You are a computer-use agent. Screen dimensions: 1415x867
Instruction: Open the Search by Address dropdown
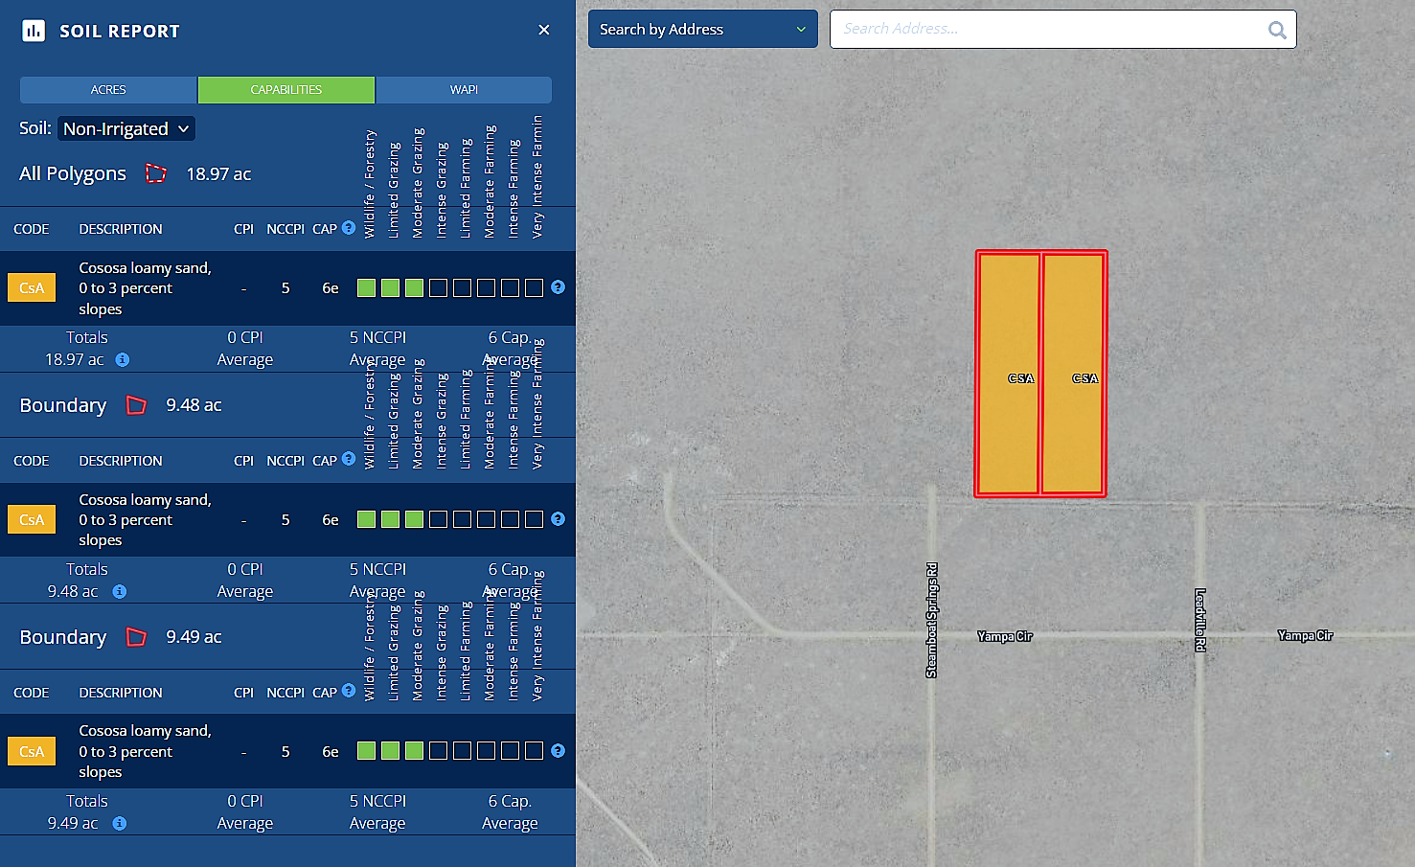click(702, 30)
